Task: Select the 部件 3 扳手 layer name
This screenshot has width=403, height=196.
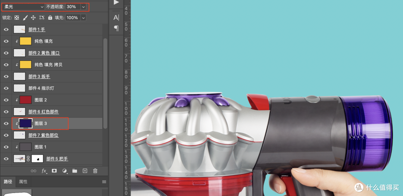Action: (x=39, y=76)
